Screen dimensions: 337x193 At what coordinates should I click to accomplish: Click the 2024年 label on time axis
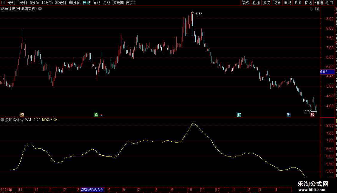6,190
